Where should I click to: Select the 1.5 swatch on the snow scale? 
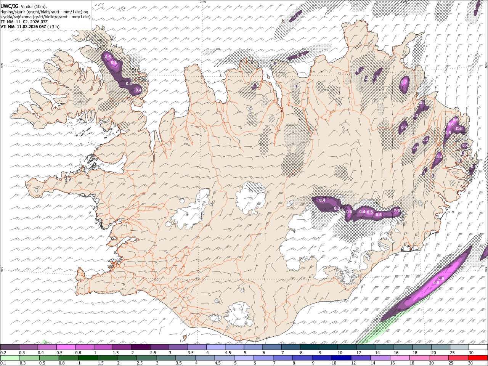click(122, 347)
